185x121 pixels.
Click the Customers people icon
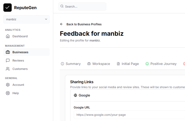8,69
